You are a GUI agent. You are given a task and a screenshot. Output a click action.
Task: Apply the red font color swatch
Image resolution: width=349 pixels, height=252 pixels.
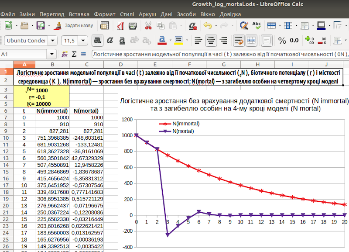point(162,40)
